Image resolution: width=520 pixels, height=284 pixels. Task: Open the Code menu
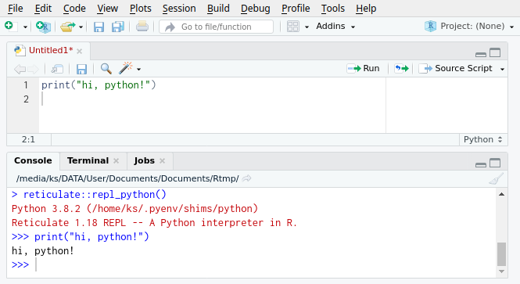click(x=74, y=9)
